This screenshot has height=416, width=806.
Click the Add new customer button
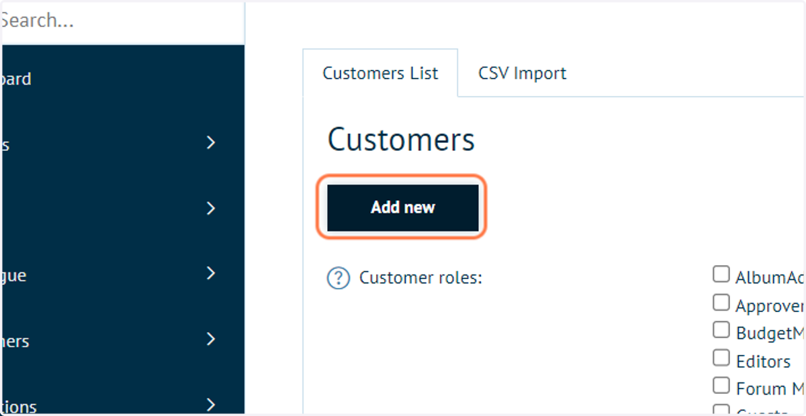[403, 207]
